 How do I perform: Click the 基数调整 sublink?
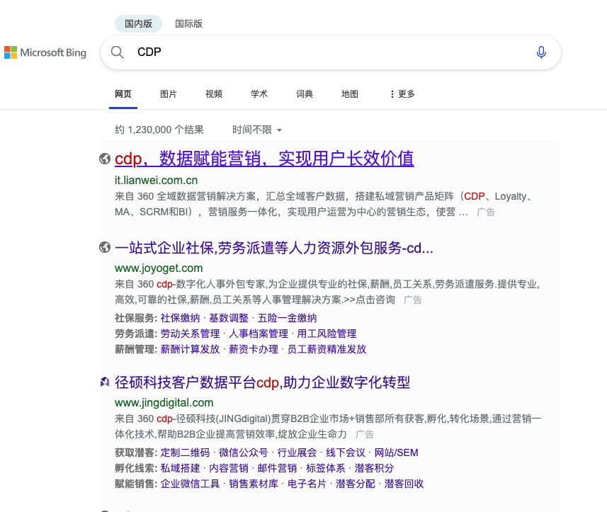pyautogui.click(x=229, y=318)
